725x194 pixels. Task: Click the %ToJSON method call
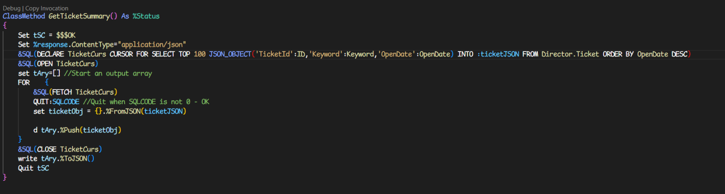pyautogui.click(x=73, y=159)
